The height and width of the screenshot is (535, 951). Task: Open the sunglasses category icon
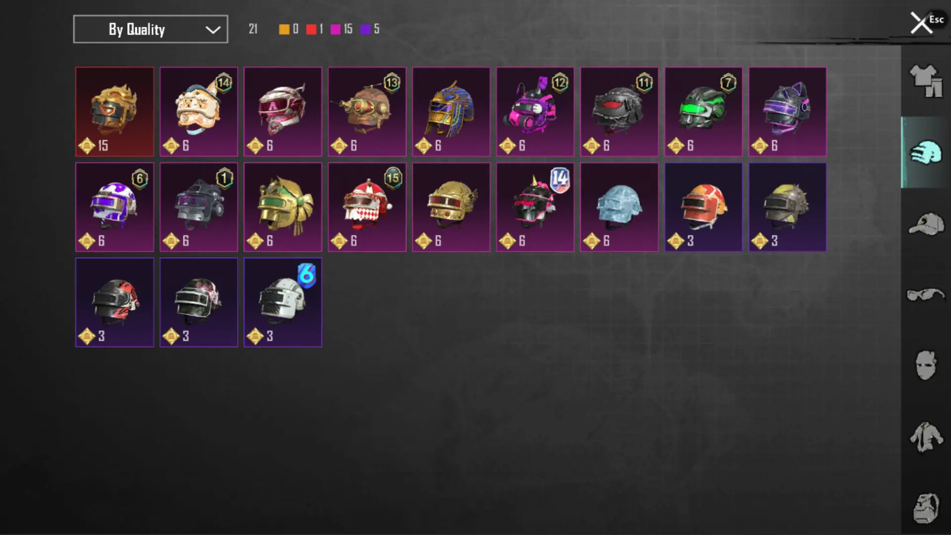[926, 295]
